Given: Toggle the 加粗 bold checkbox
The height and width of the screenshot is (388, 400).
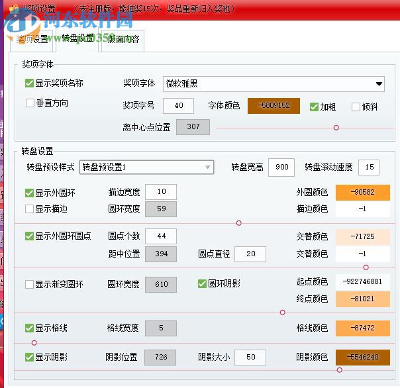Looking at the screenshot, I should click(314, 107).
